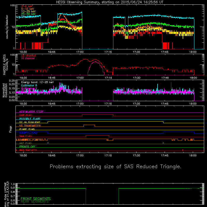Select the 'POSSIBLE FLARE' flag label

[x=30, y=119]
